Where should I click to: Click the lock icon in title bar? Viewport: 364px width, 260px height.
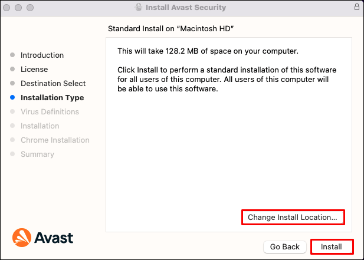[356, 6]
